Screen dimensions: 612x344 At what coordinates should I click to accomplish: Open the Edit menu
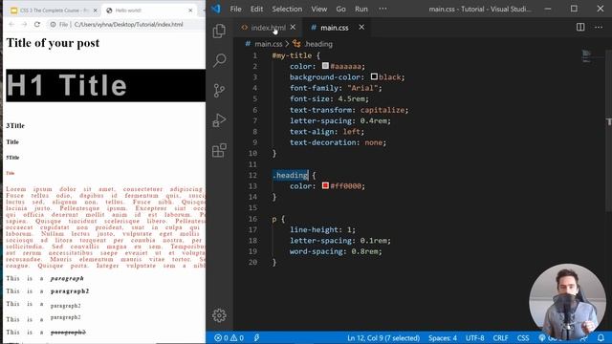256,9
